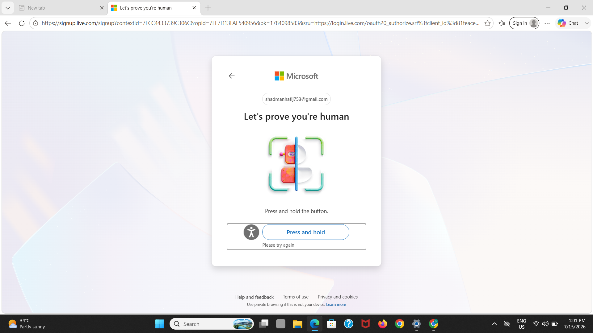Open Settings gear on taskbar
This screenshot has height=333, width=593.
[417, 324]
